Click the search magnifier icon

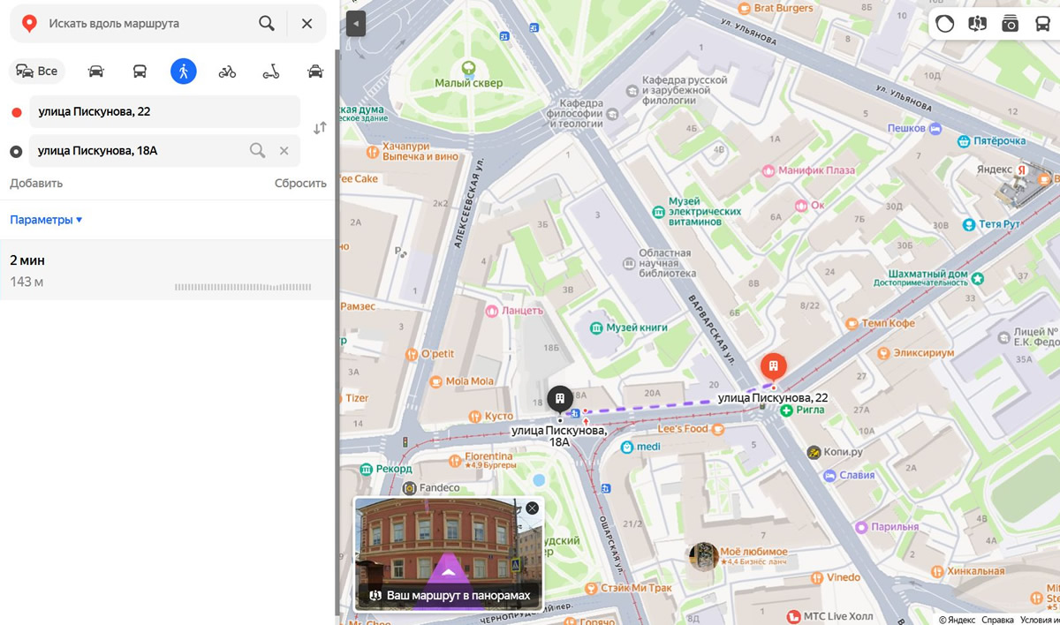pos(266,24)
